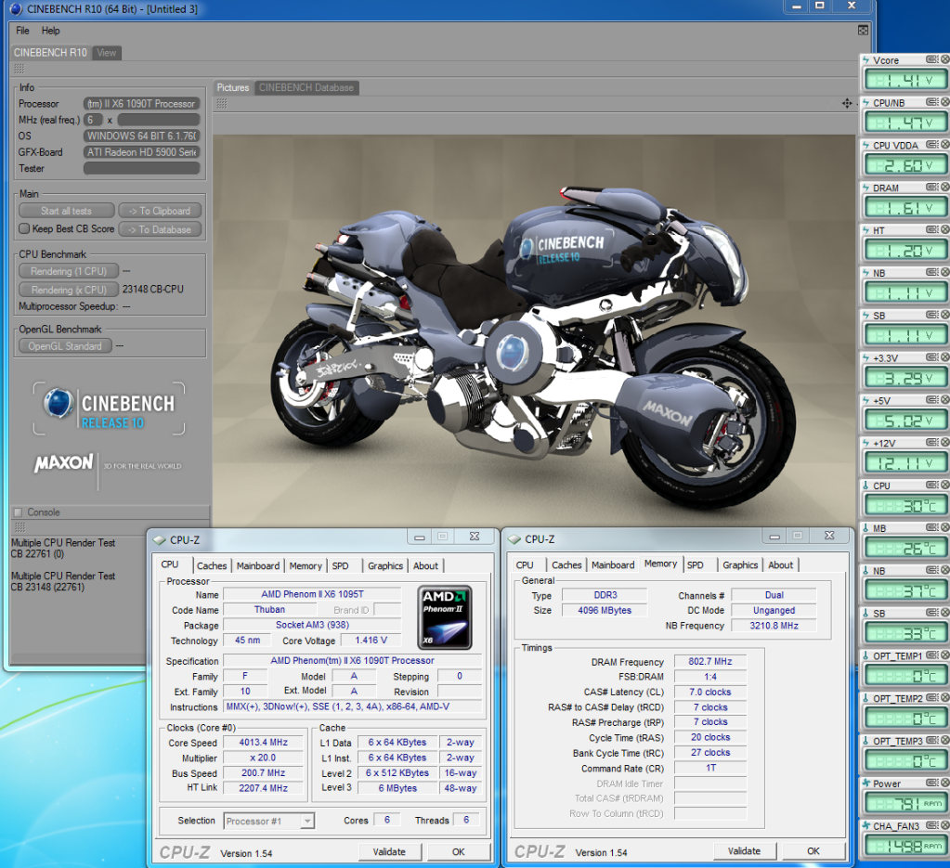Screen dimensions: 950x868
Task: Open the File menu in Cinebench
Action: 22,31
